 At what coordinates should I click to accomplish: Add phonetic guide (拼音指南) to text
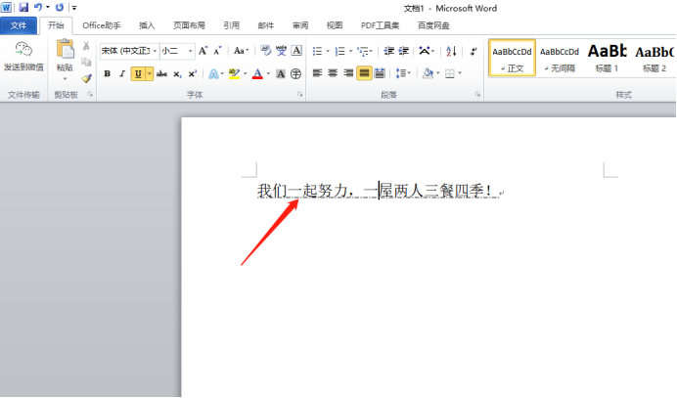point(281,51)
